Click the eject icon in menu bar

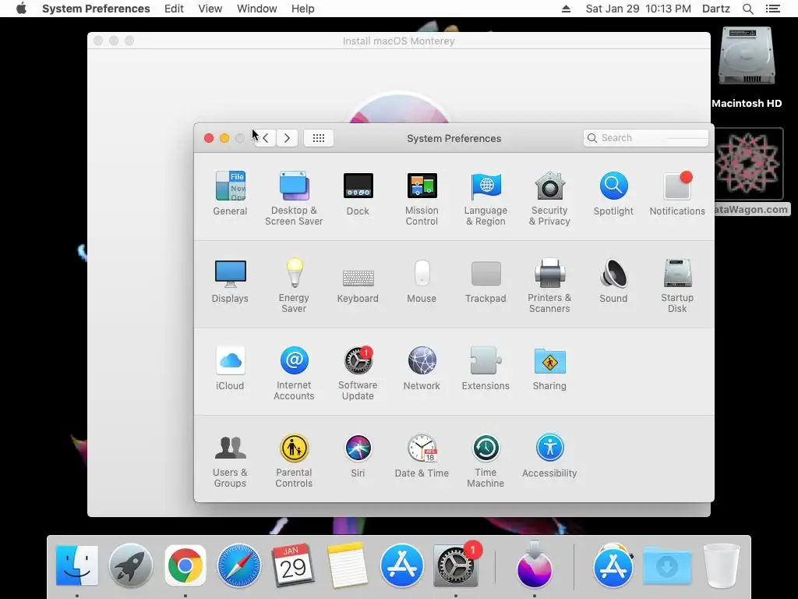[x=566, y=9]
